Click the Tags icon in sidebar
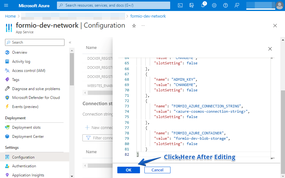This screenshot has width=285, height=178. coord(7,79)
